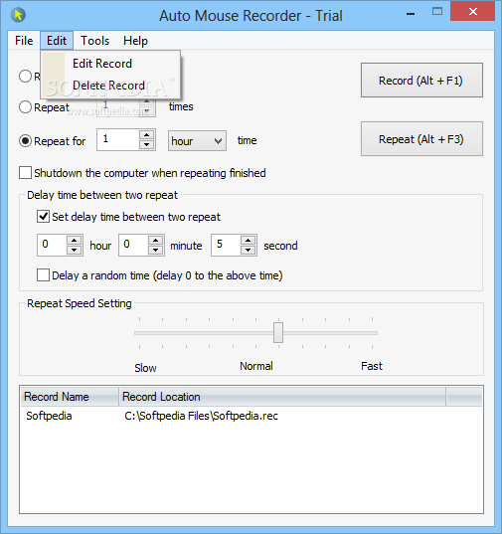Uncheck Set delay time between two repeat
The image size is (502, 534).
point(43,217)
